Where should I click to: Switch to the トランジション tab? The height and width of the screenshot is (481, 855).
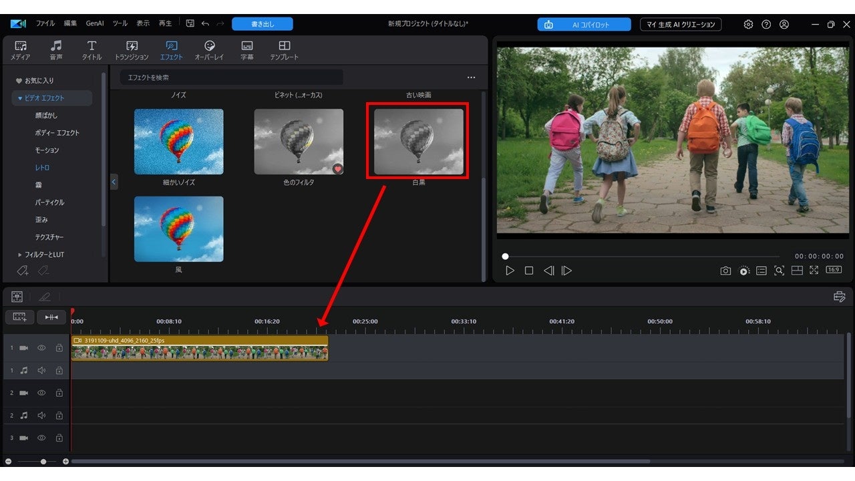click(x=132, y=50)
